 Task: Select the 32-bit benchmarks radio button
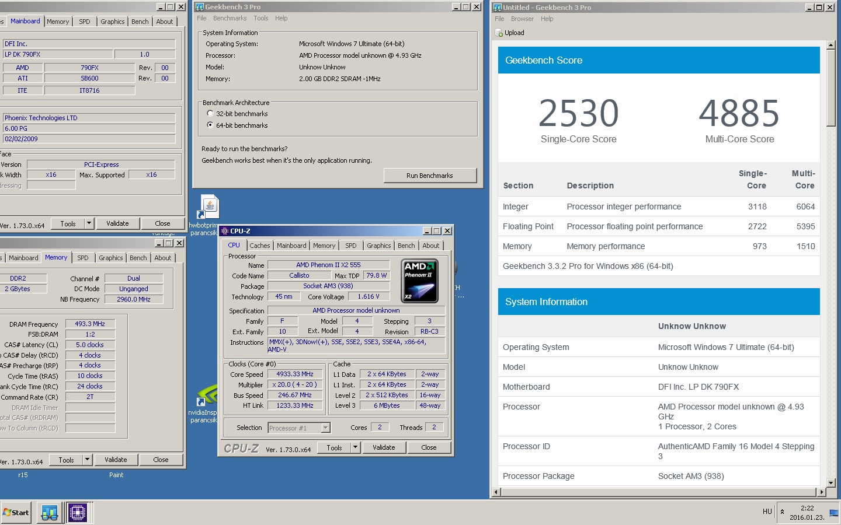click(x=210, y=114)
